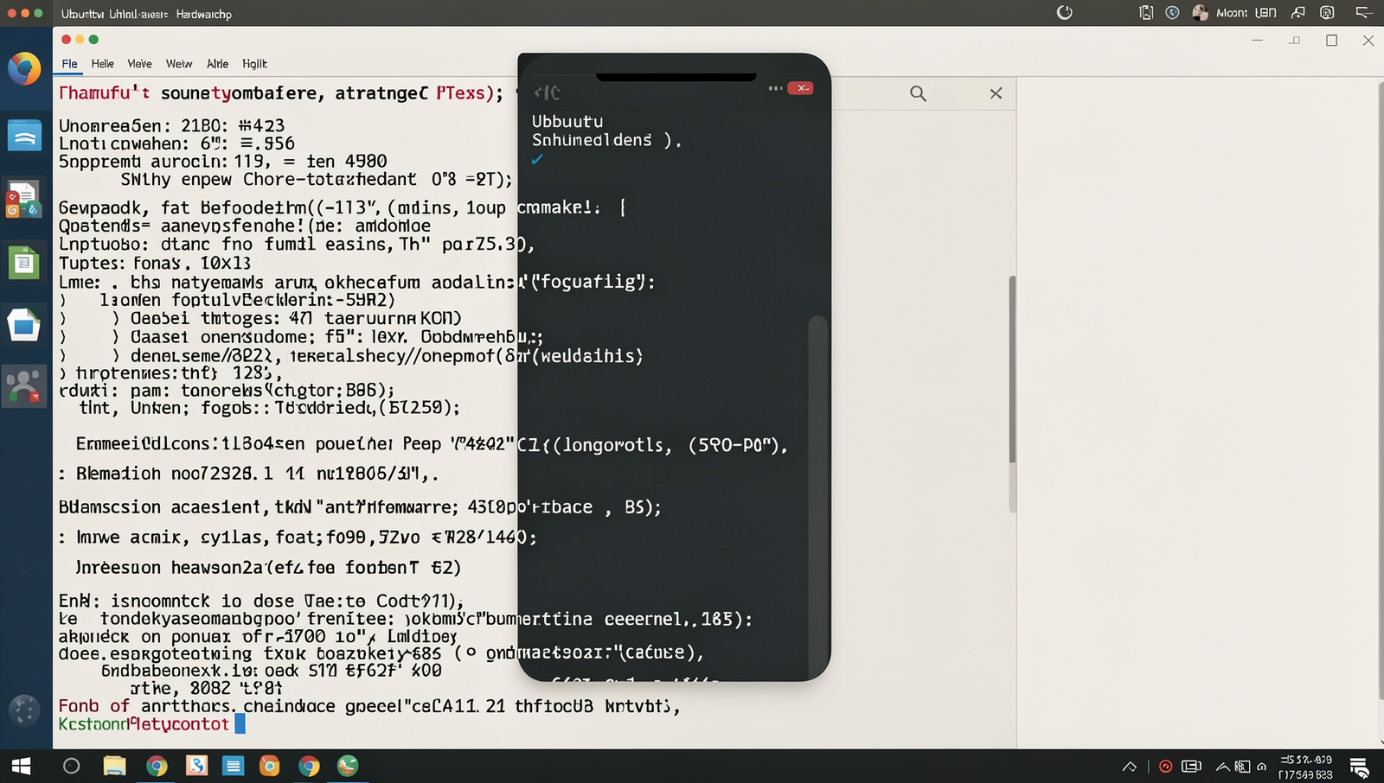Viewport: 1384px width, 783px height.
Task: Click the search magnifier icon
Action: coord(918,93)
